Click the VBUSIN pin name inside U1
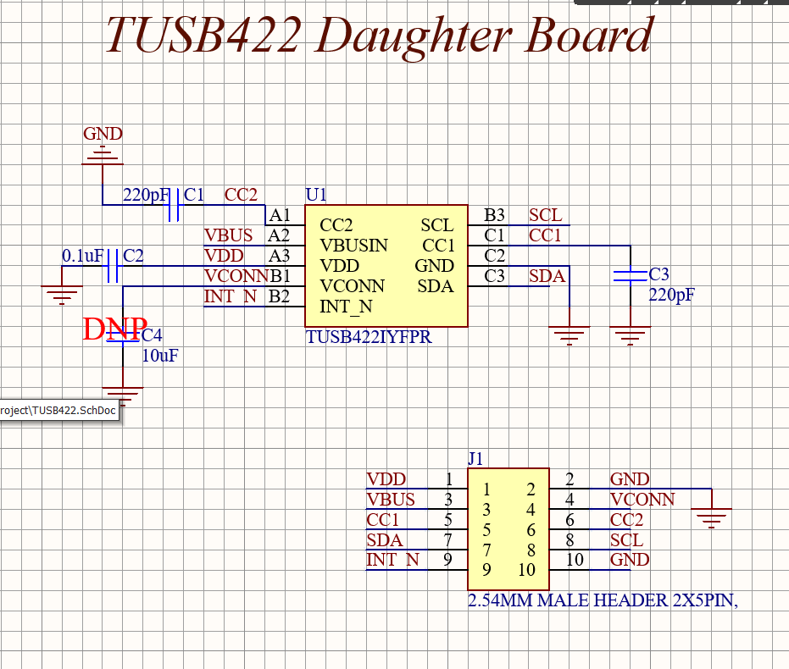The image size is (789, 669). pos(353,246)
